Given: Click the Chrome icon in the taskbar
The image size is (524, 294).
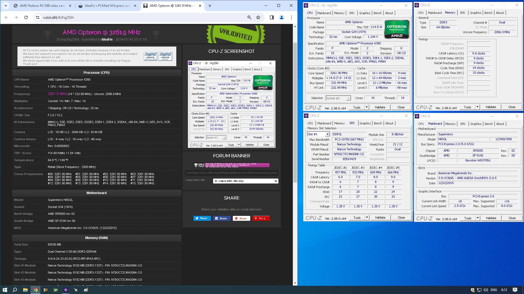Looking at the screenshot, I should pos(35,290).
